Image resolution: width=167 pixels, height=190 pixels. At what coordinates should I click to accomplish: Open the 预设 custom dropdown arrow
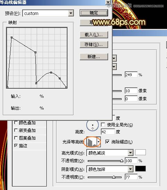click(x=71, y=13)
